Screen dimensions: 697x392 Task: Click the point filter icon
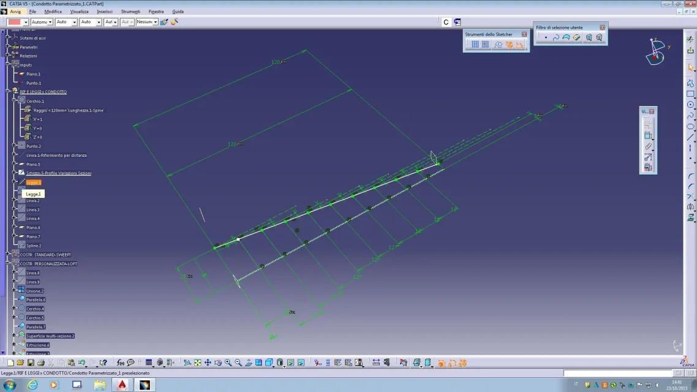[x=546, y=38]
